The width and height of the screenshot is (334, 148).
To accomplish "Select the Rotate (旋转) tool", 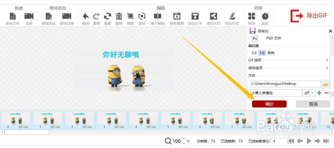I will pos(142,16).
